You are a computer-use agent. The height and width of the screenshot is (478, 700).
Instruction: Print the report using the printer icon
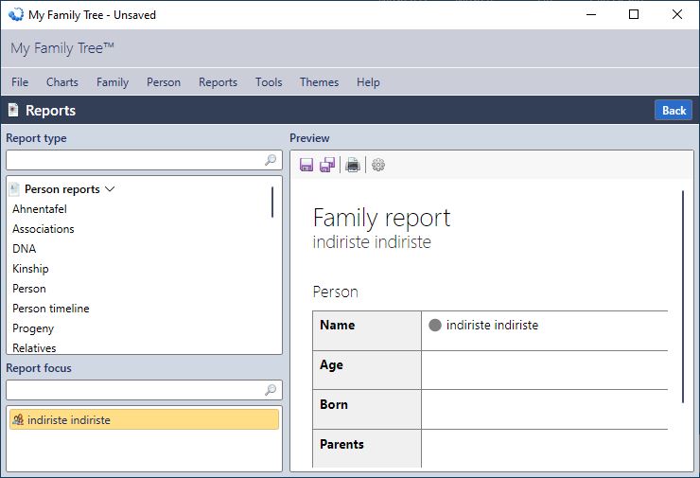click(353, 165)
